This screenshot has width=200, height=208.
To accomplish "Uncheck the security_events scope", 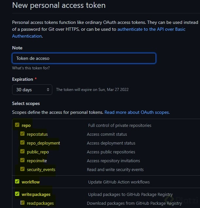I will tap(22, 169).
